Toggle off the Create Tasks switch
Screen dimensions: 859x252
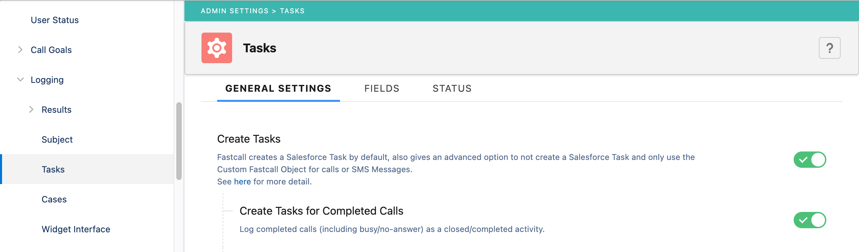coord(810,160)
